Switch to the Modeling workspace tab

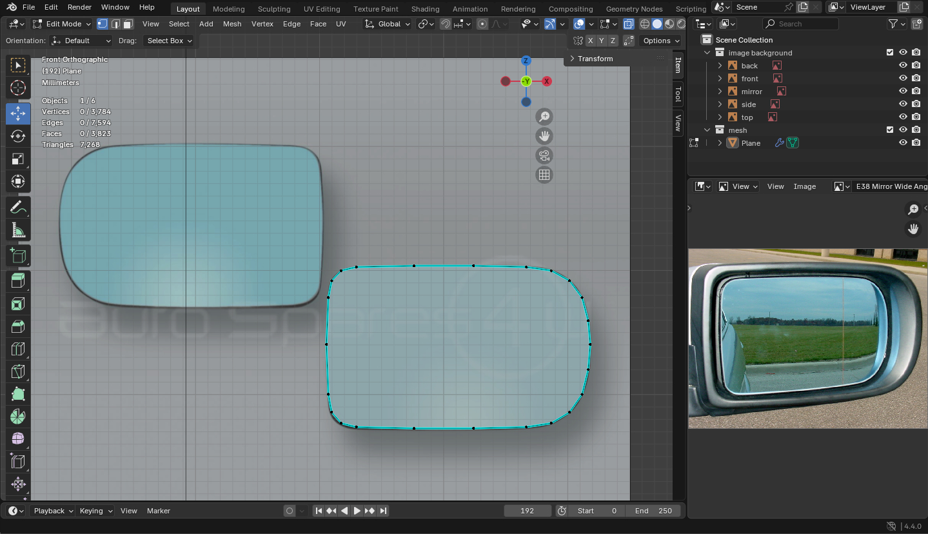(x=228, y=9)
